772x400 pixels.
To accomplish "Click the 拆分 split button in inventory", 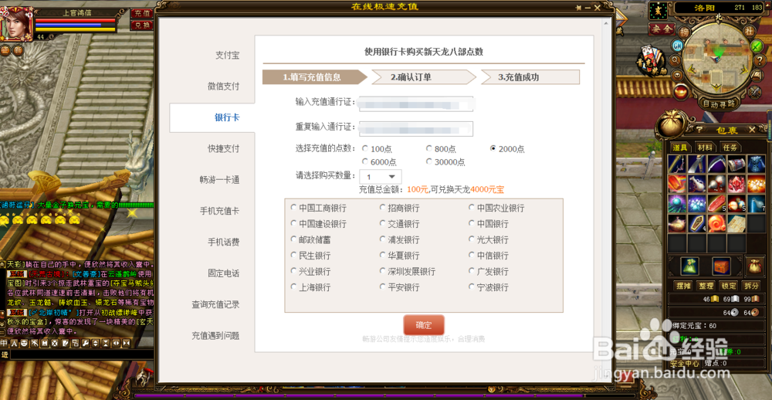I will (x=751, y=286).
